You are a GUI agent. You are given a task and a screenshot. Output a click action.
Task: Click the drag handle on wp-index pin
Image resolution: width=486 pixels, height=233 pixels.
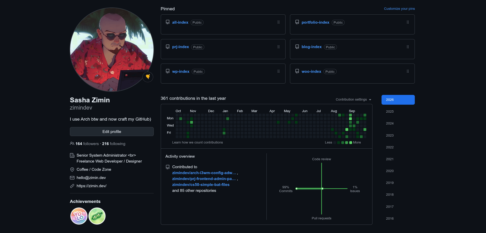[x=278, y=71]
